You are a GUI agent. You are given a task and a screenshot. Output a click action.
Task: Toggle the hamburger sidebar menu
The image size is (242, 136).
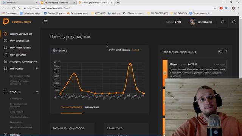click(45, 22)
